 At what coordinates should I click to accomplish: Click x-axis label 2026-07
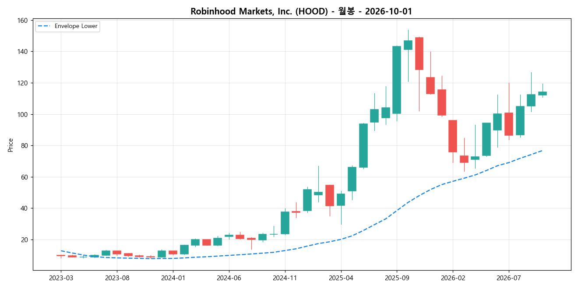(509, 278)
